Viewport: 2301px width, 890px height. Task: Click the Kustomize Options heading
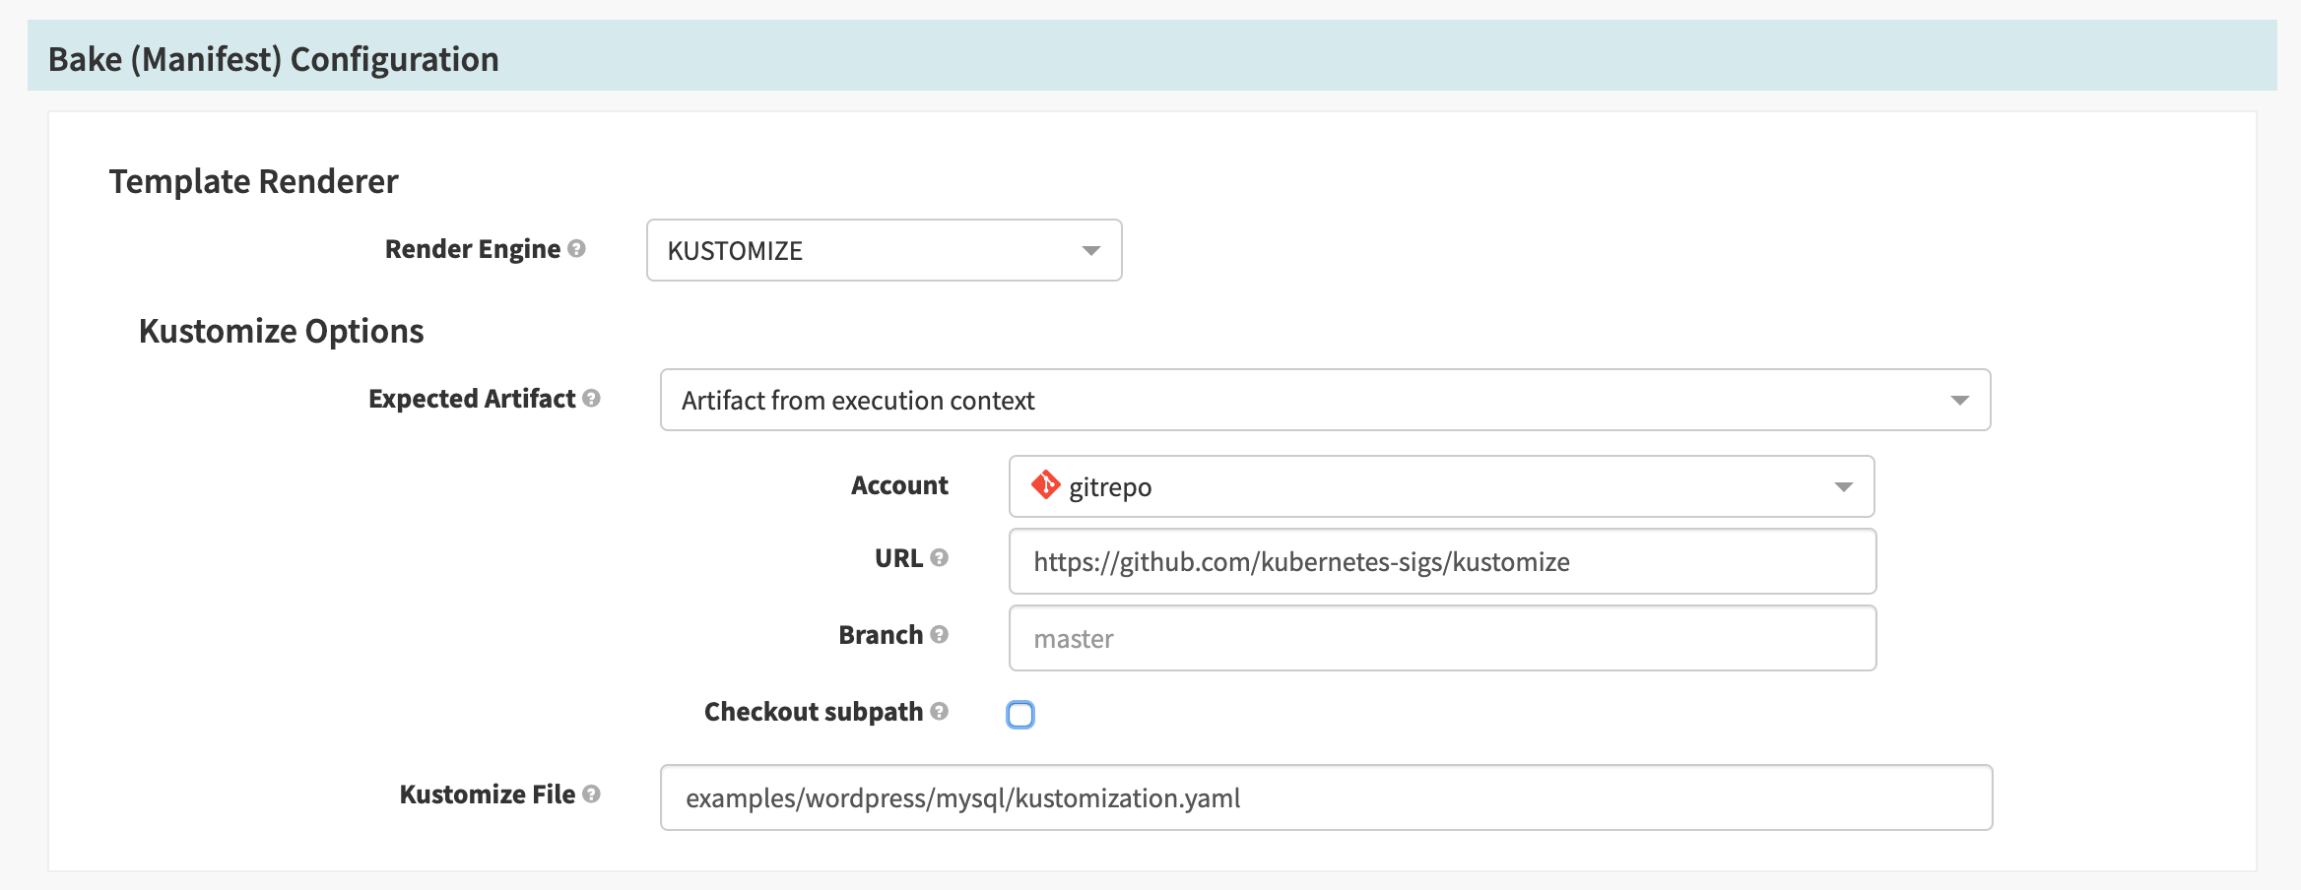tap(282, 332)
